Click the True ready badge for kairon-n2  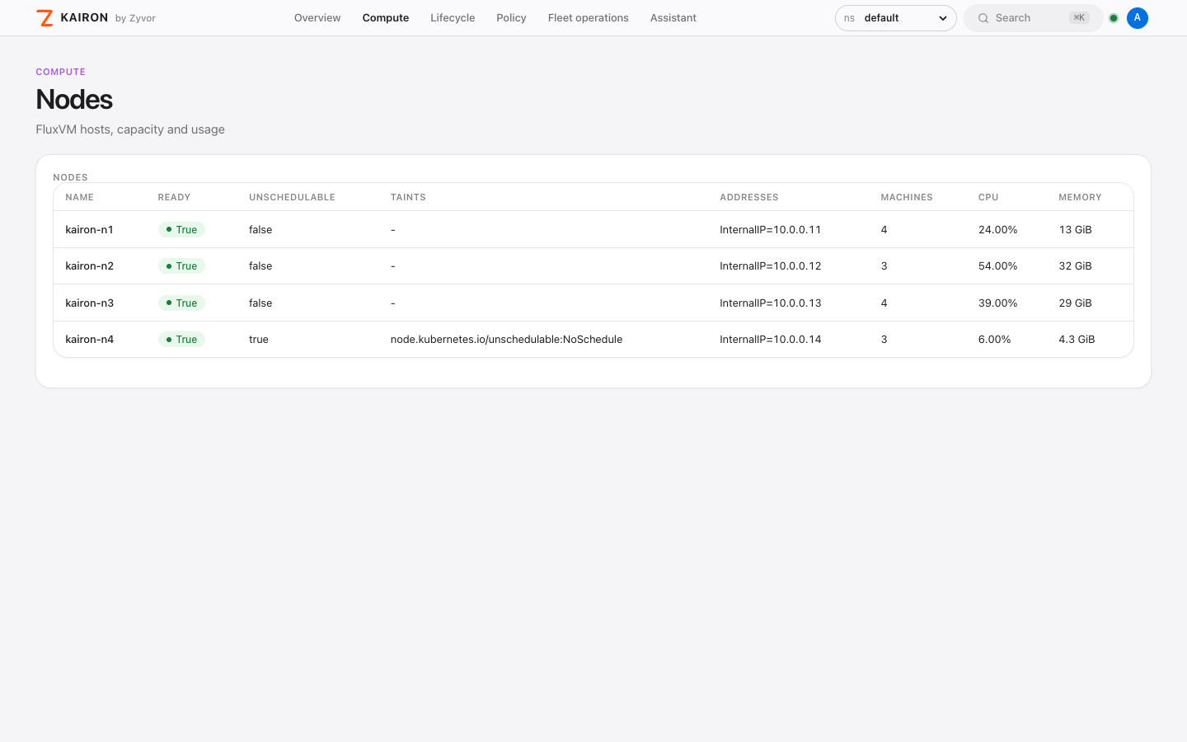[x=181, y=265]
